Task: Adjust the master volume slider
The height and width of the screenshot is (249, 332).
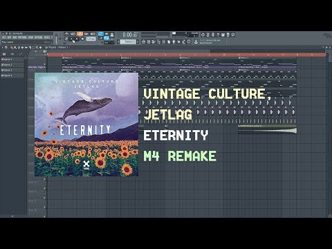Action: point(57,39)
